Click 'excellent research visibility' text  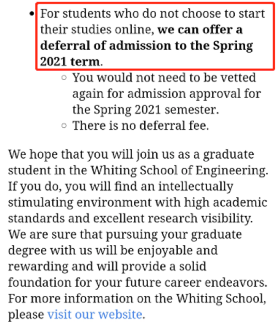tap(173, 219)
